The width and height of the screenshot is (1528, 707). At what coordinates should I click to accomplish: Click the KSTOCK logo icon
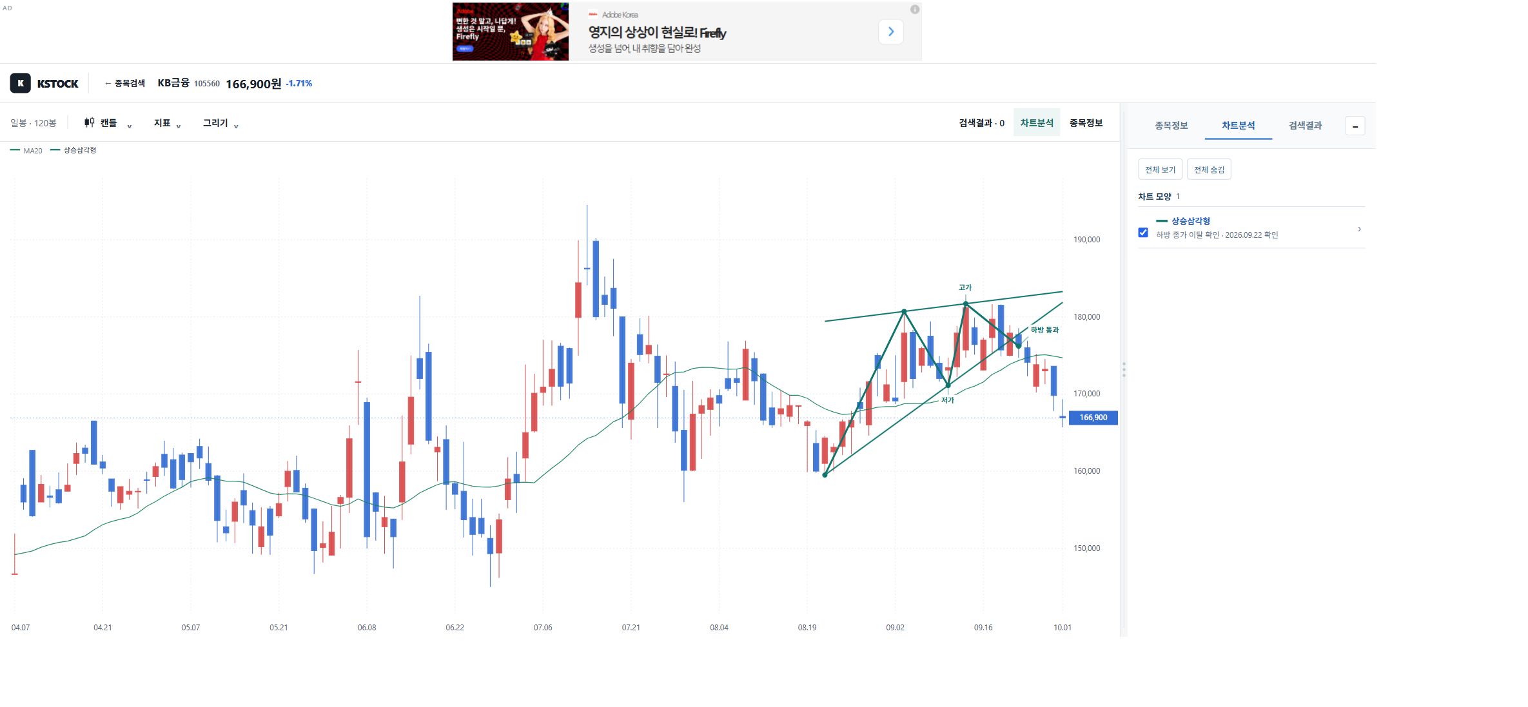tap(20, 83)
